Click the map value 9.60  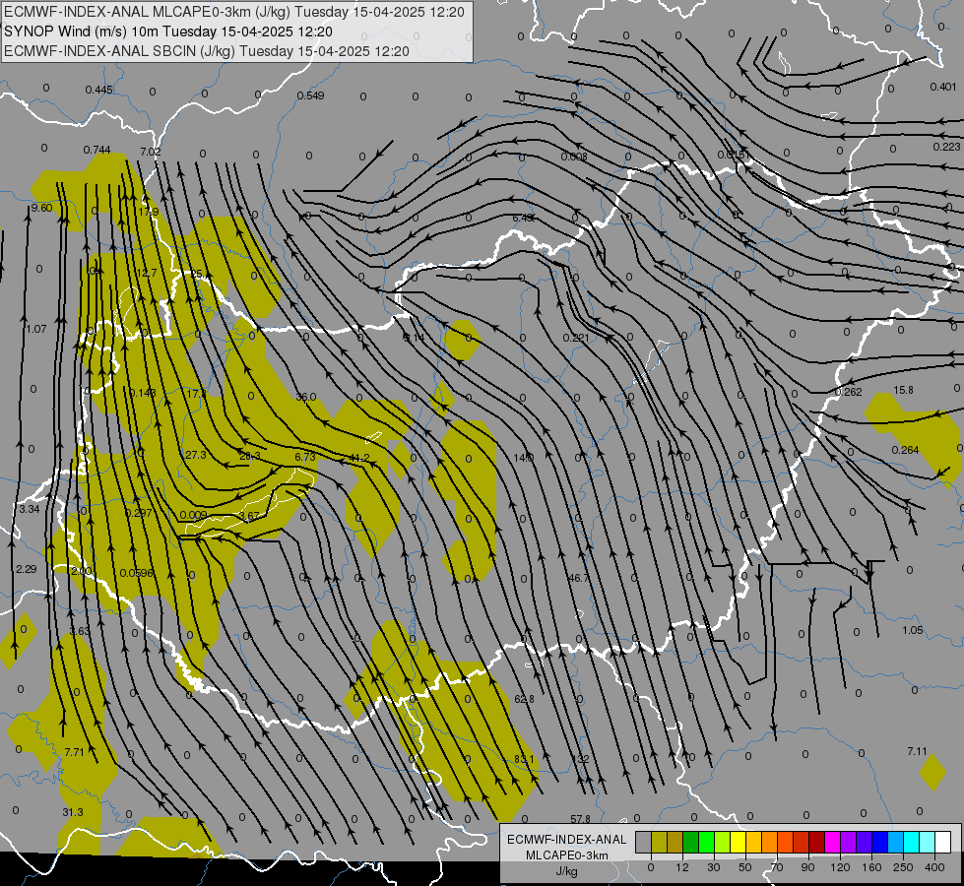(x=41, y=208)
